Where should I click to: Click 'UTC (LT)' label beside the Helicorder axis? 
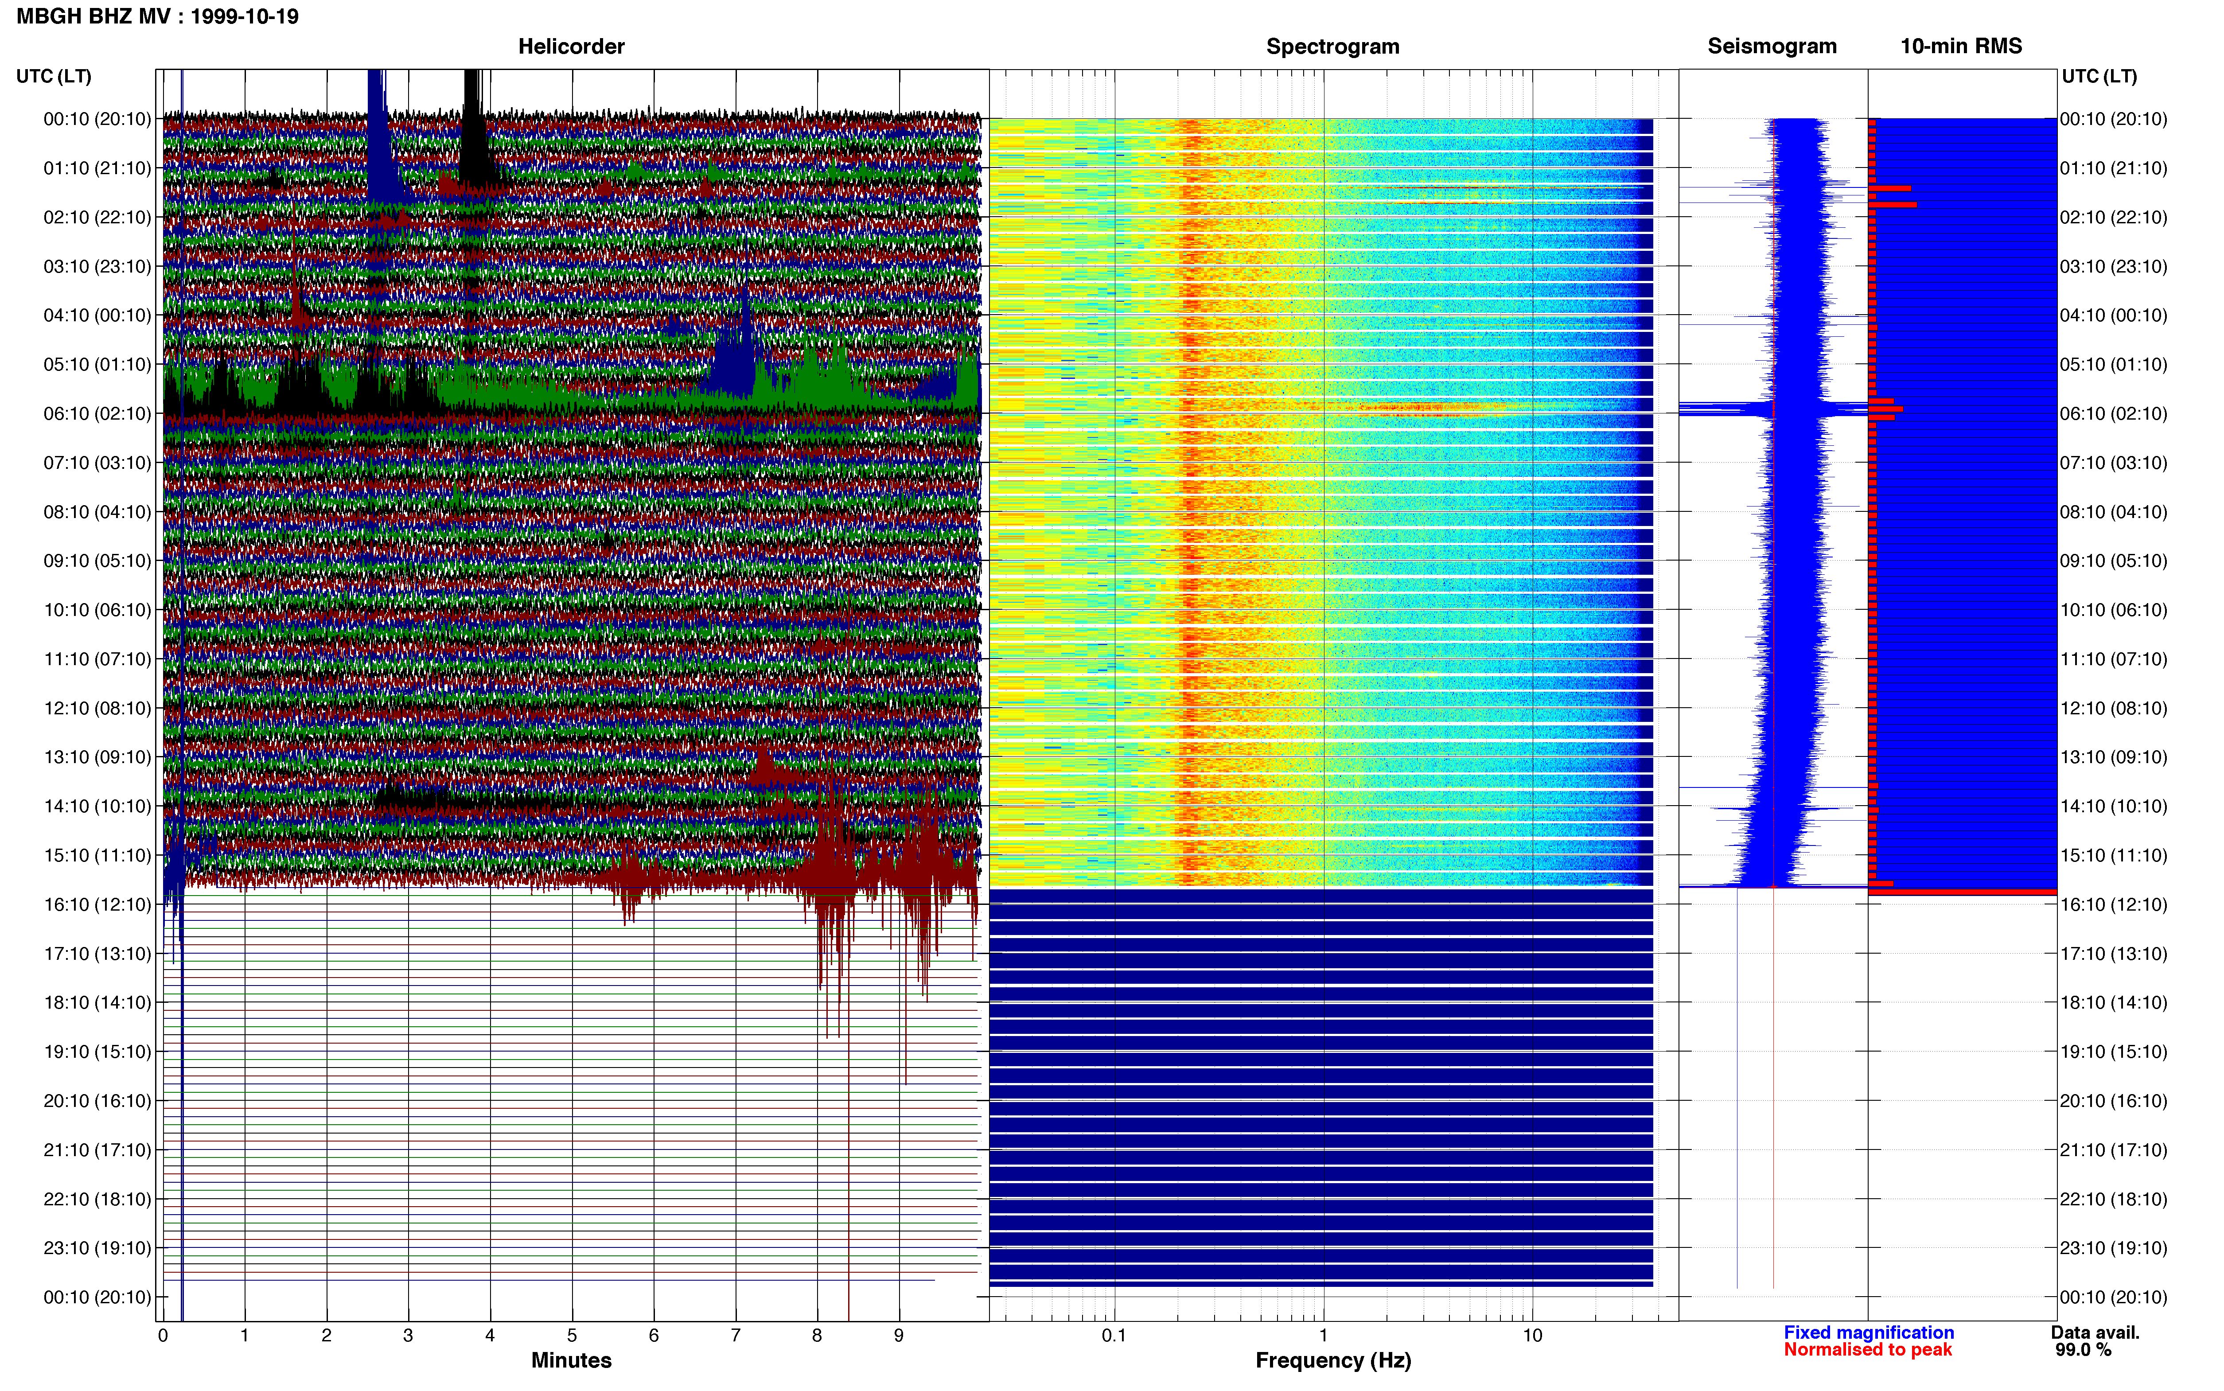(x=53, y=76)
